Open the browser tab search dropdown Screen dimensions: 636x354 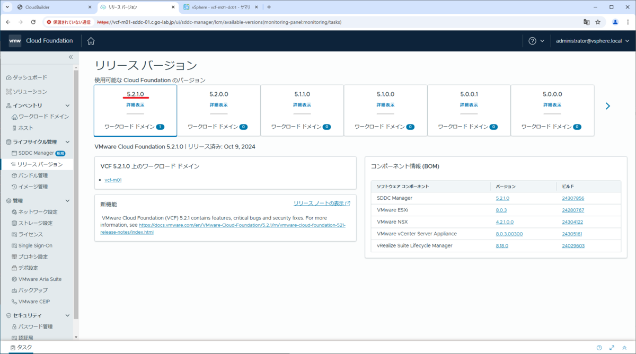(x=7, y=7)
